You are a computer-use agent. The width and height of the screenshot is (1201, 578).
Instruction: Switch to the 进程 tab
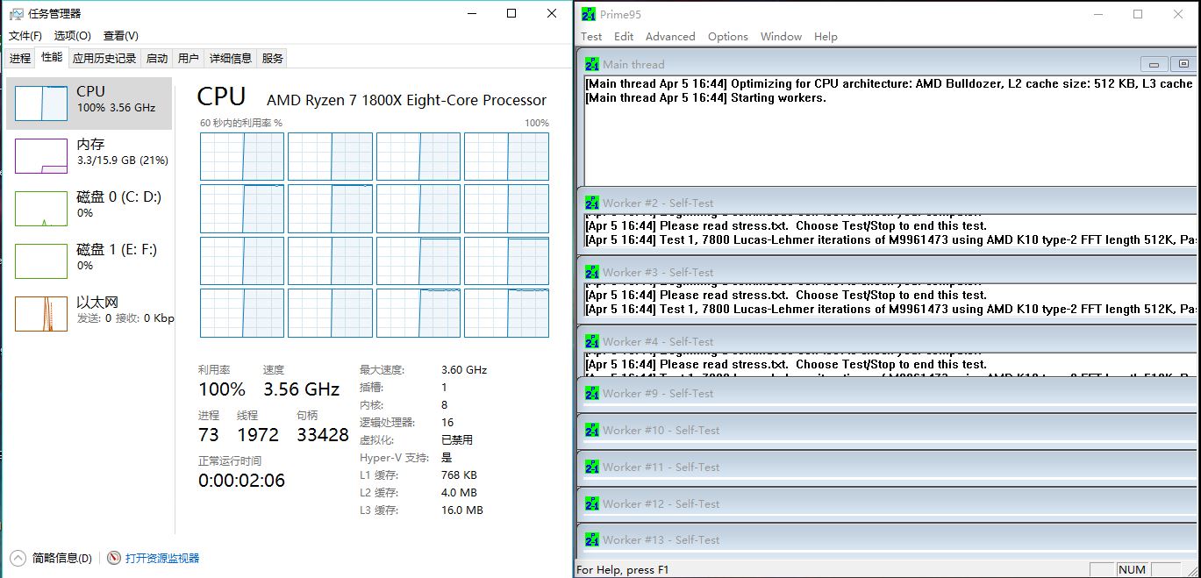click(20, 59)
